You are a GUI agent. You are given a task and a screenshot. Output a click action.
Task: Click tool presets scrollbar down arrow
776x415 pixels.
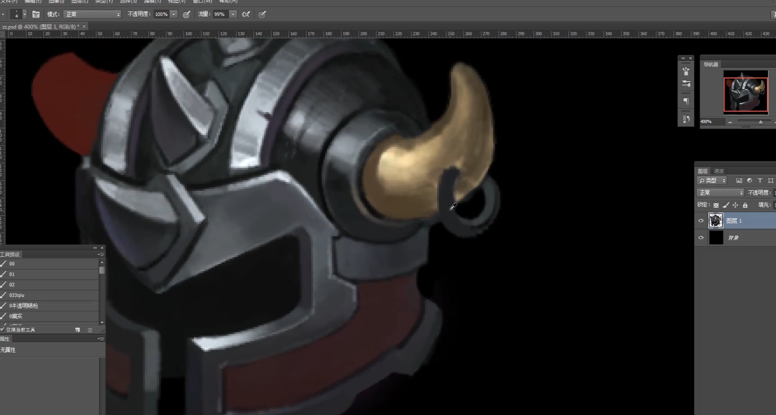pos(102,323)
